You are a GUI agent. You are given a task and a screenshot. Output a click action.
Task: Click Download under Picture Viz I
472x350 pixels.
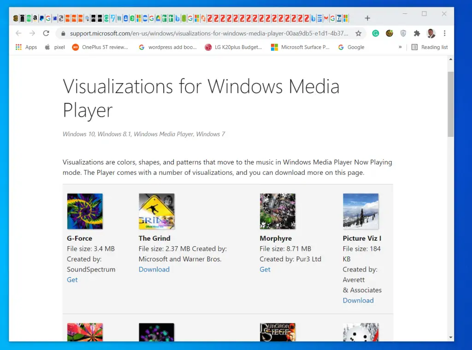tap(358, 300)
